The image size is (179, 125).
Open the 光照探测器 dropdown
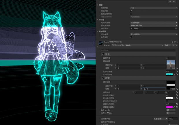[x=154, y=23]
